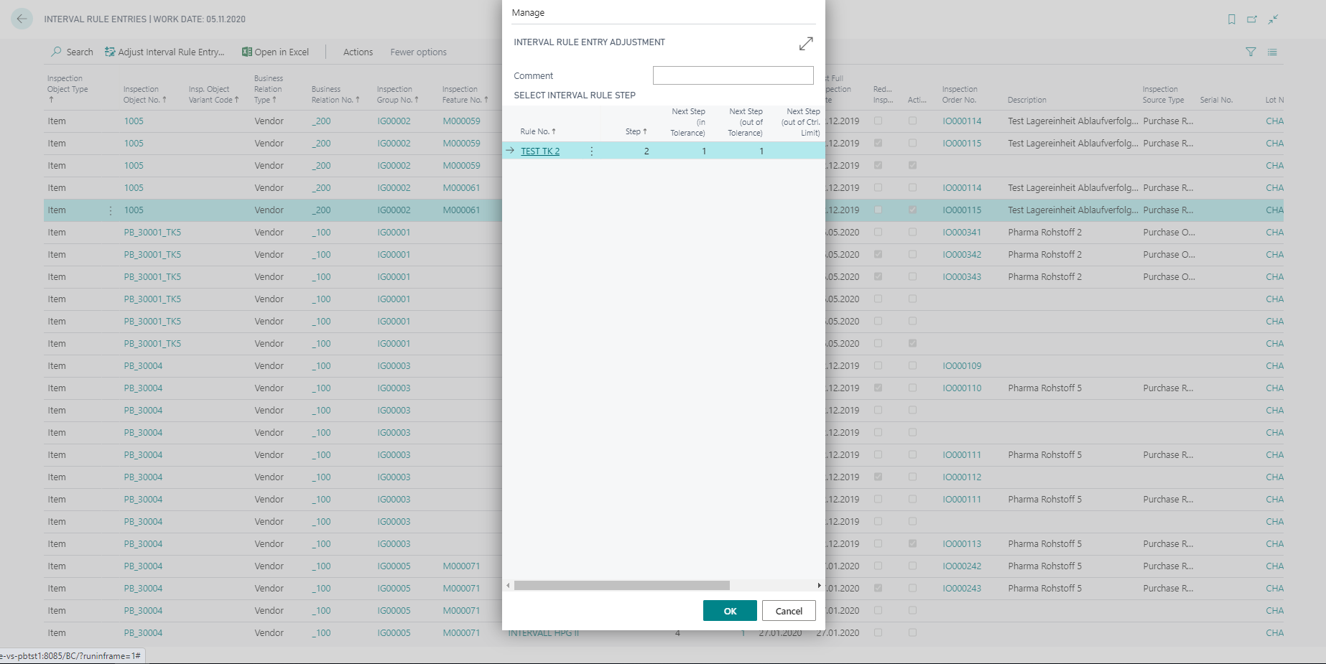This screenshot has width=1326, height=664.
Task: Click the back arrow icon
Action: pos(22,19)
